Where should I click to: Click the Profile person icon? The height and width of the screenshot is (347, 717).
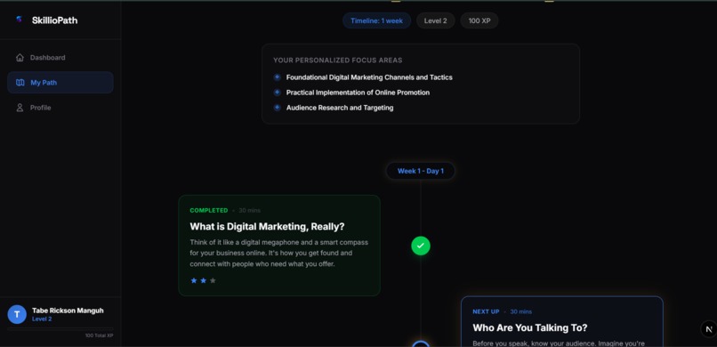point(20,108)
